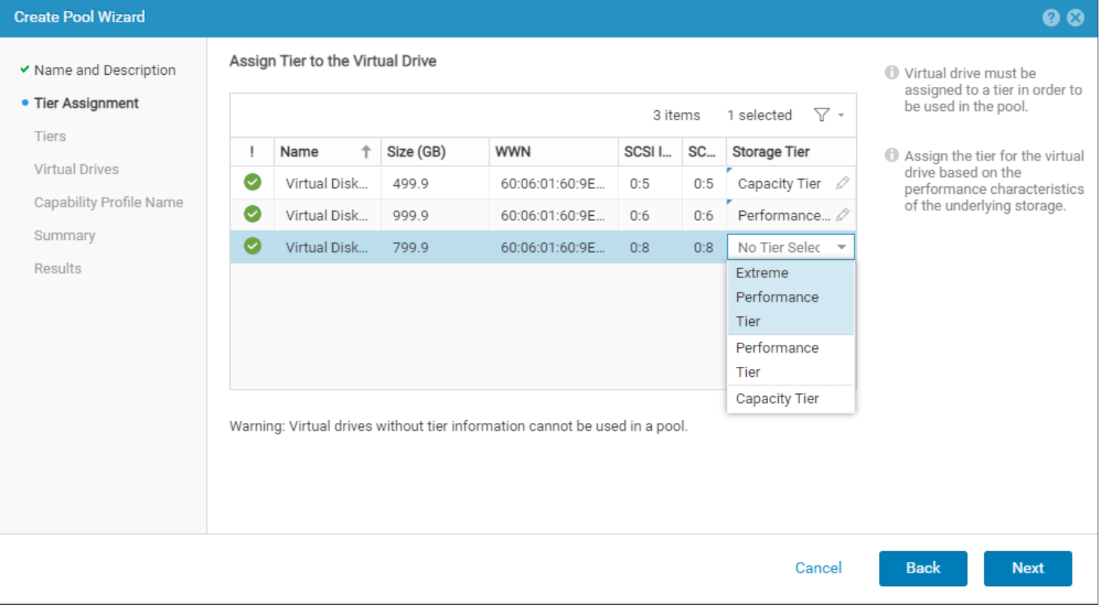This screenshot has height=606, width=1099.
Task: Click the Back button
Action: pos(923,569)
